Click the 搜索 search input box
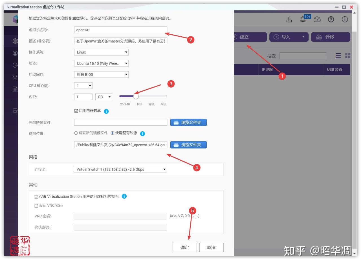The width and height of the screenshot is (361, 266). [x=303, y=56]
